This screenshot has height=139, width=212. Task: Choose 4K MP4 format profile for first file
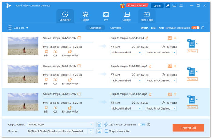pos(192,44)
